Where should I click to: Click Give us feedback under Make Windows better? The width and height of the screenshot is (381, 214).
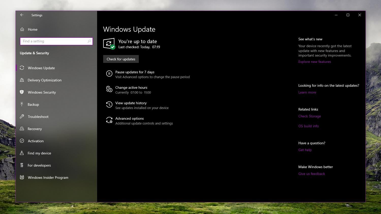[312, 174]
